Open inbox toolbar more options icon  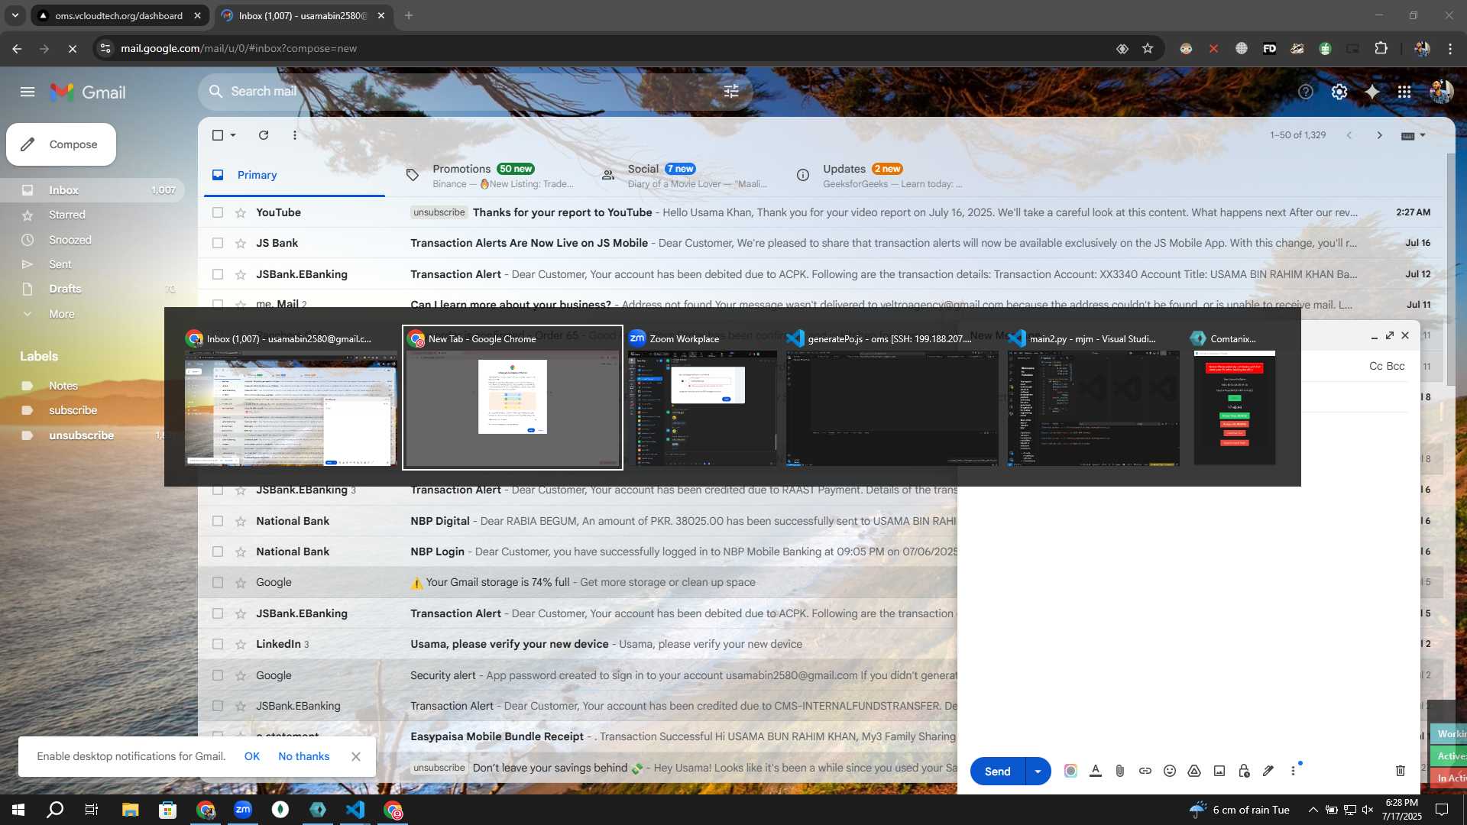(x=295, y=135)
